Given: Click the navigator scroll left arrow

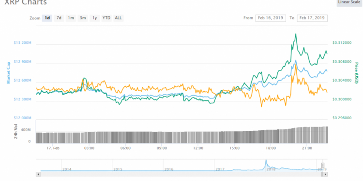Looking at the screenshot, I should click(x=38, y=174).
